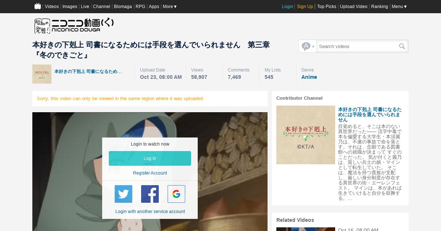This screenshot has width=441, height=231.
Task: Expand the More menu in top bar
Action: coord(170,7)
